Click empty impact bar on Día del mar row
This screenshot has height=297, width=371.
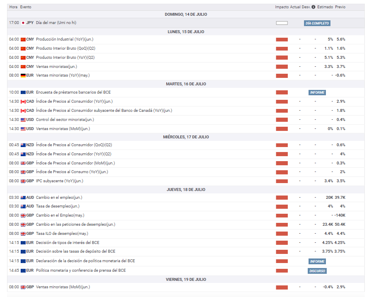click(x=282, y=23)
